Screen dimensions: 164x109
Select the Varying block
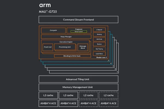99,34
